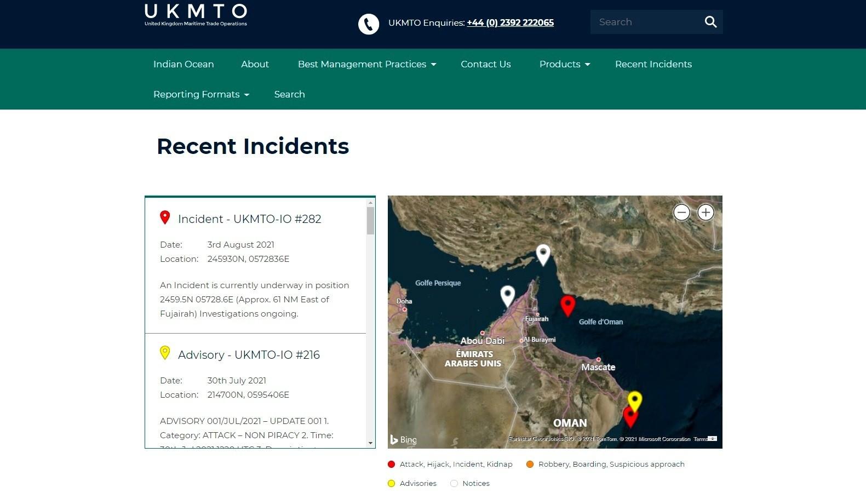Click date text 30th July 2021
Screen dimensions: 866x493
[x=237, y=380]
